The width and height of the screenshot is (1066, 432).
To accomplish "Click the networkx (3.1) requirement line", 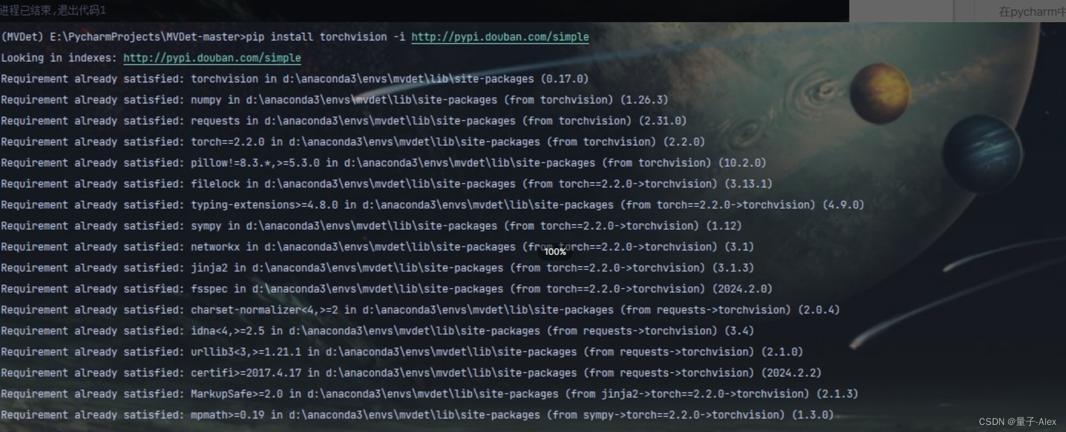I will 378,247.
